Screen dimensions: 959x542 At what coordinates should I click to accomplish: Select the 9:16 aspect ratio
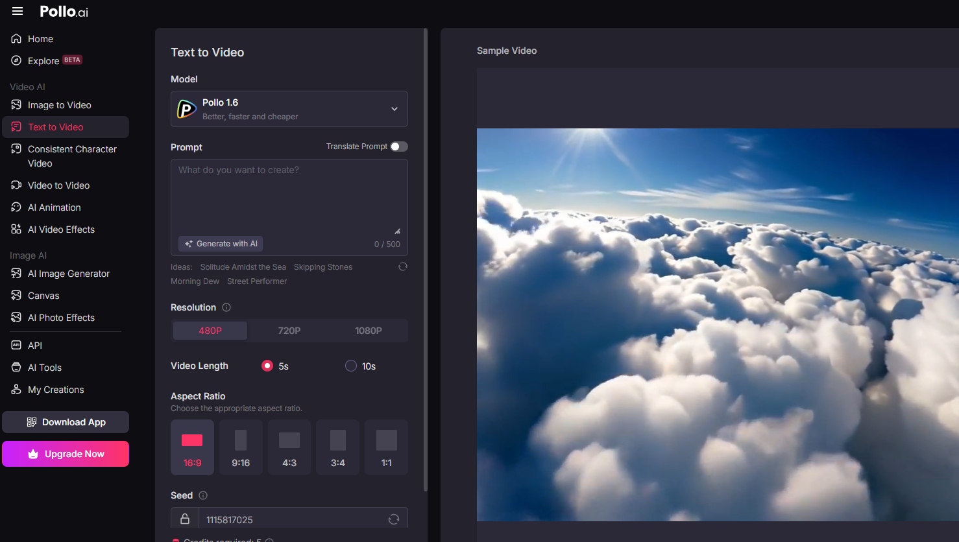tap(241, 447)
